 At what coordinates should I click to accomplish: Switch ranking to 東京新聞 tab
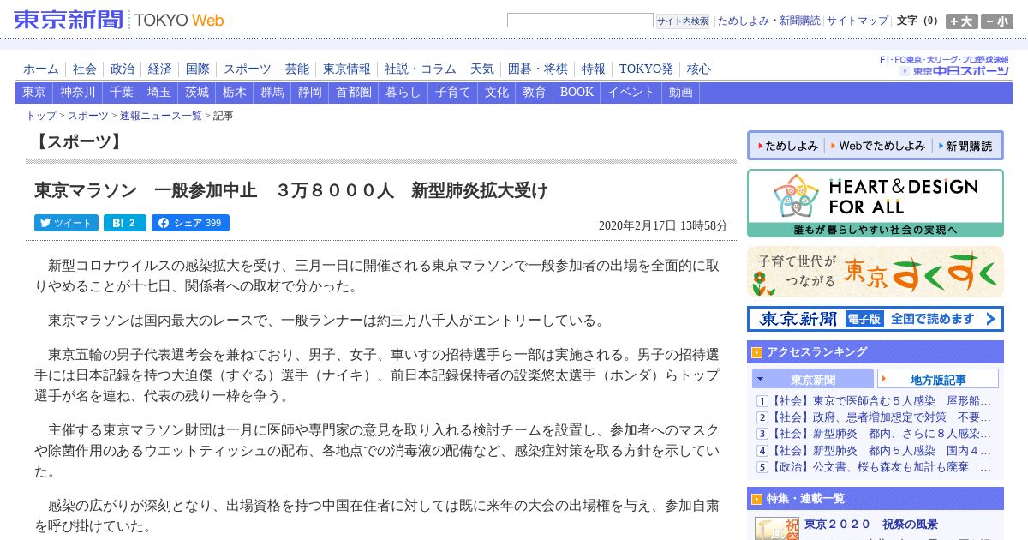pos(813,379)
